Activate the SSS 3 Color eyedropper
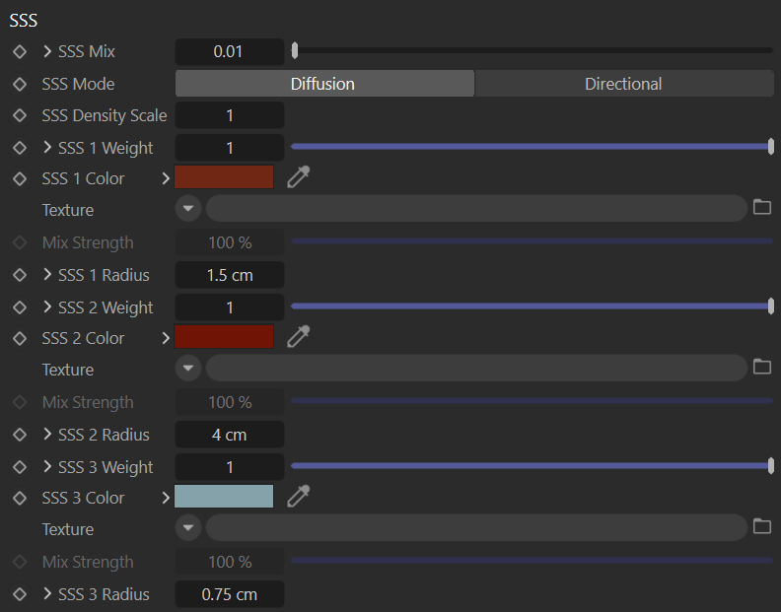Viewport: 781px width, 612px height. click(299, 497)
